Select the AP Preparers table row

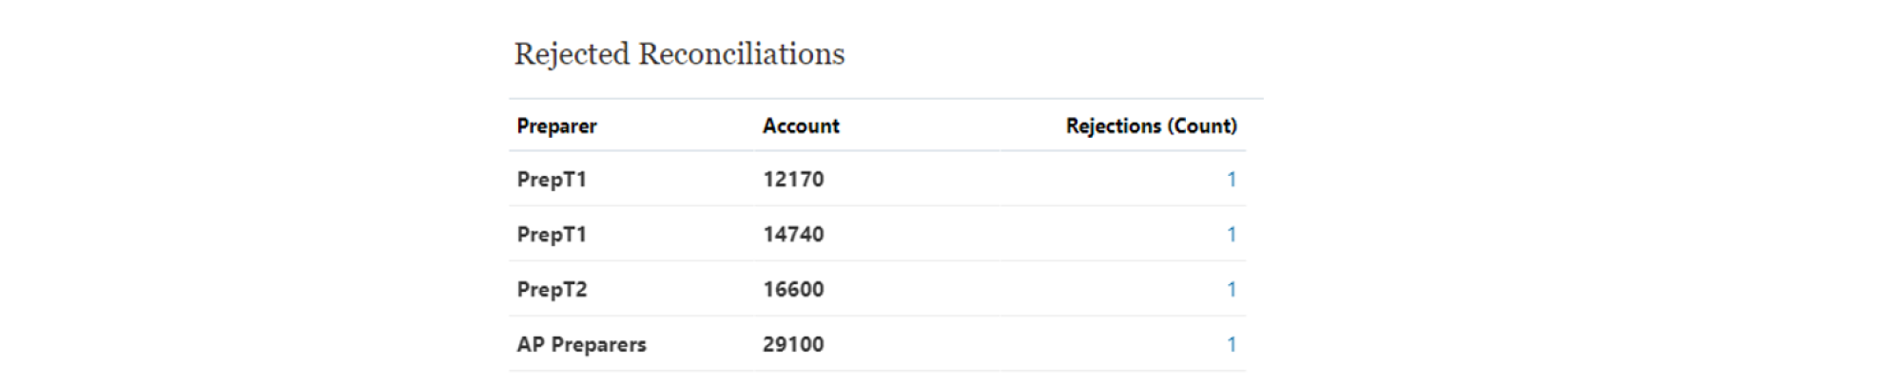click(x=877, y=344)
